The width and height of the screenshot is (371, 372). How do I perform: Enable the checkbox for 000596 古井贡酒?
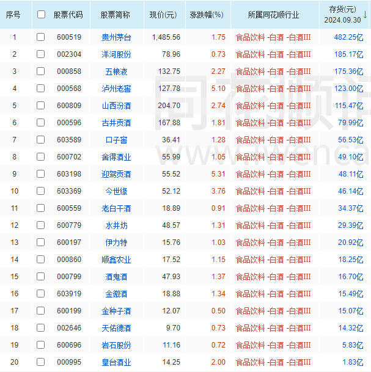point(40,122)
